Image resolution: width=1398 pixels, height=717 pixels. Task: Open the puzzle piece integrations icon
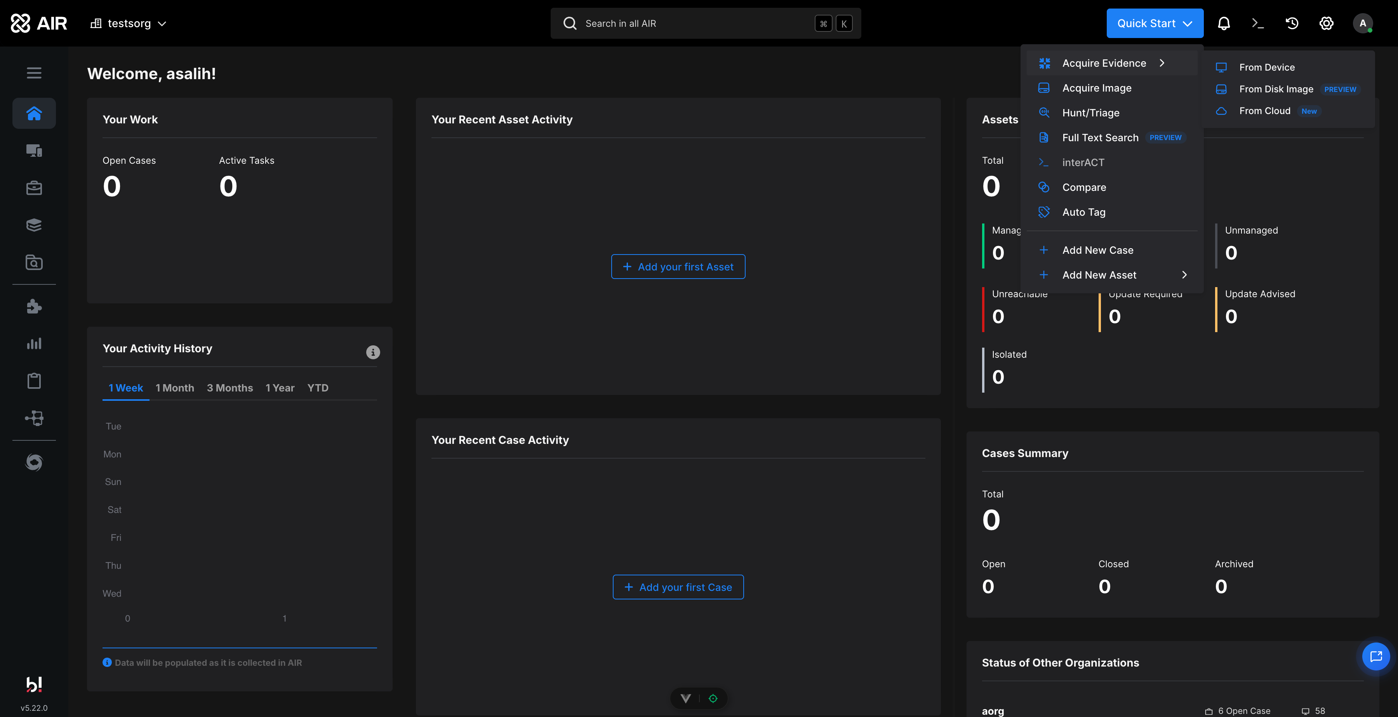tap(34, 307)
